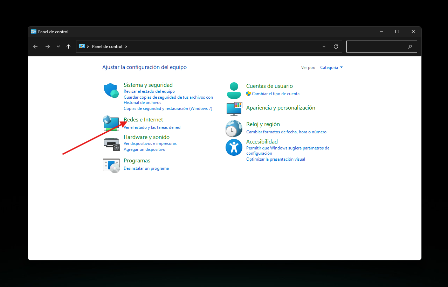Expand the recent locations chevron
Image resolution: width=448 pixels, height=287 pixels.
pyautogui.click(x=58, y=47)
